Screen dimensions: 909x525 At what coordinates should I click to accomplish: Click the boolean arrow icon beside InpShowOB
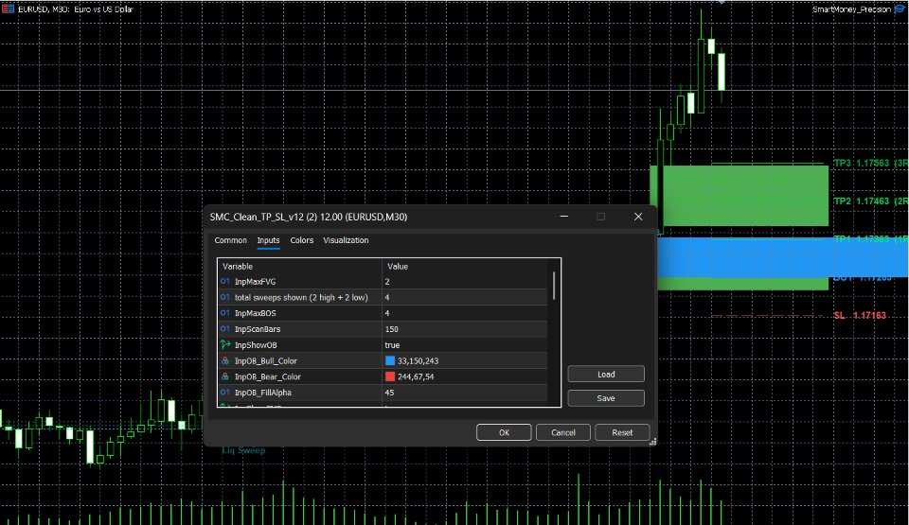225,344
